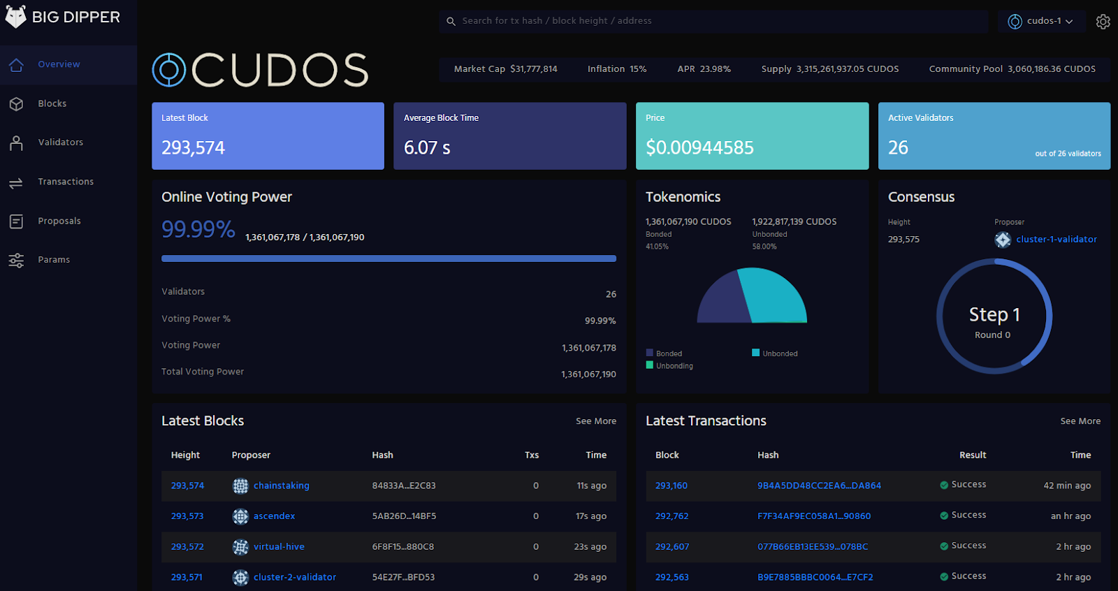Click the Unbonding legend color swatch

(650, 365)
